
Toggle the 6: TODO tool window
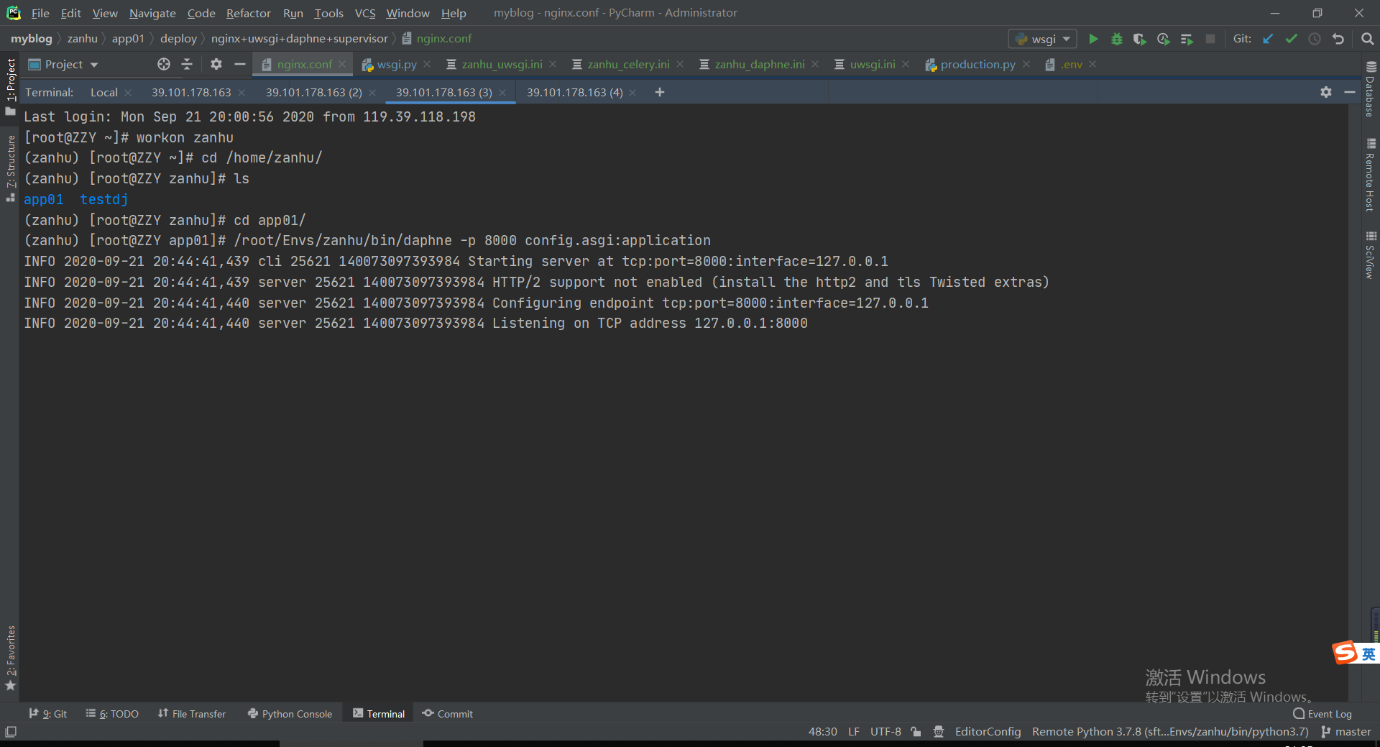pyautogui.click(x=112, y=714)
